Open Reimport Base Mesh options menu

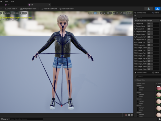(38, 9)
